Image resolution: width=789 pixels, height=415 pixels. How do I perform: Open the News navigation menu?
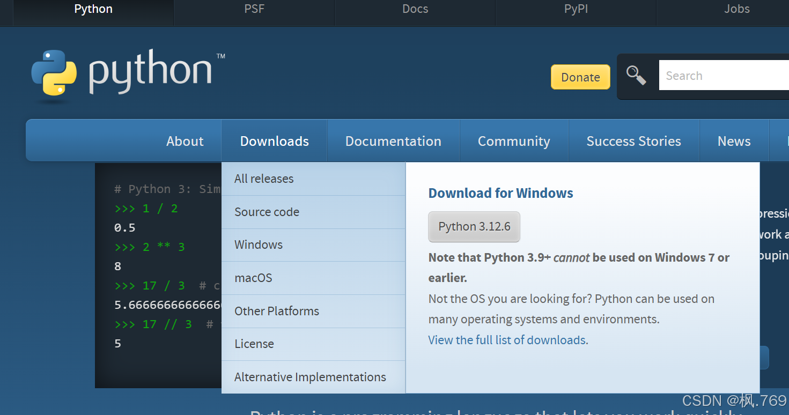pyautogui.click(x=734, y=140)
